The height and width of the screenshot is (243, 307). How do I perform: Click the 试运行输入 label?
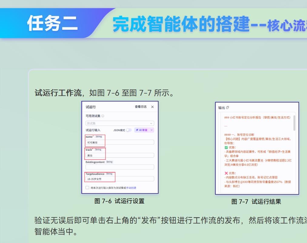93,130
